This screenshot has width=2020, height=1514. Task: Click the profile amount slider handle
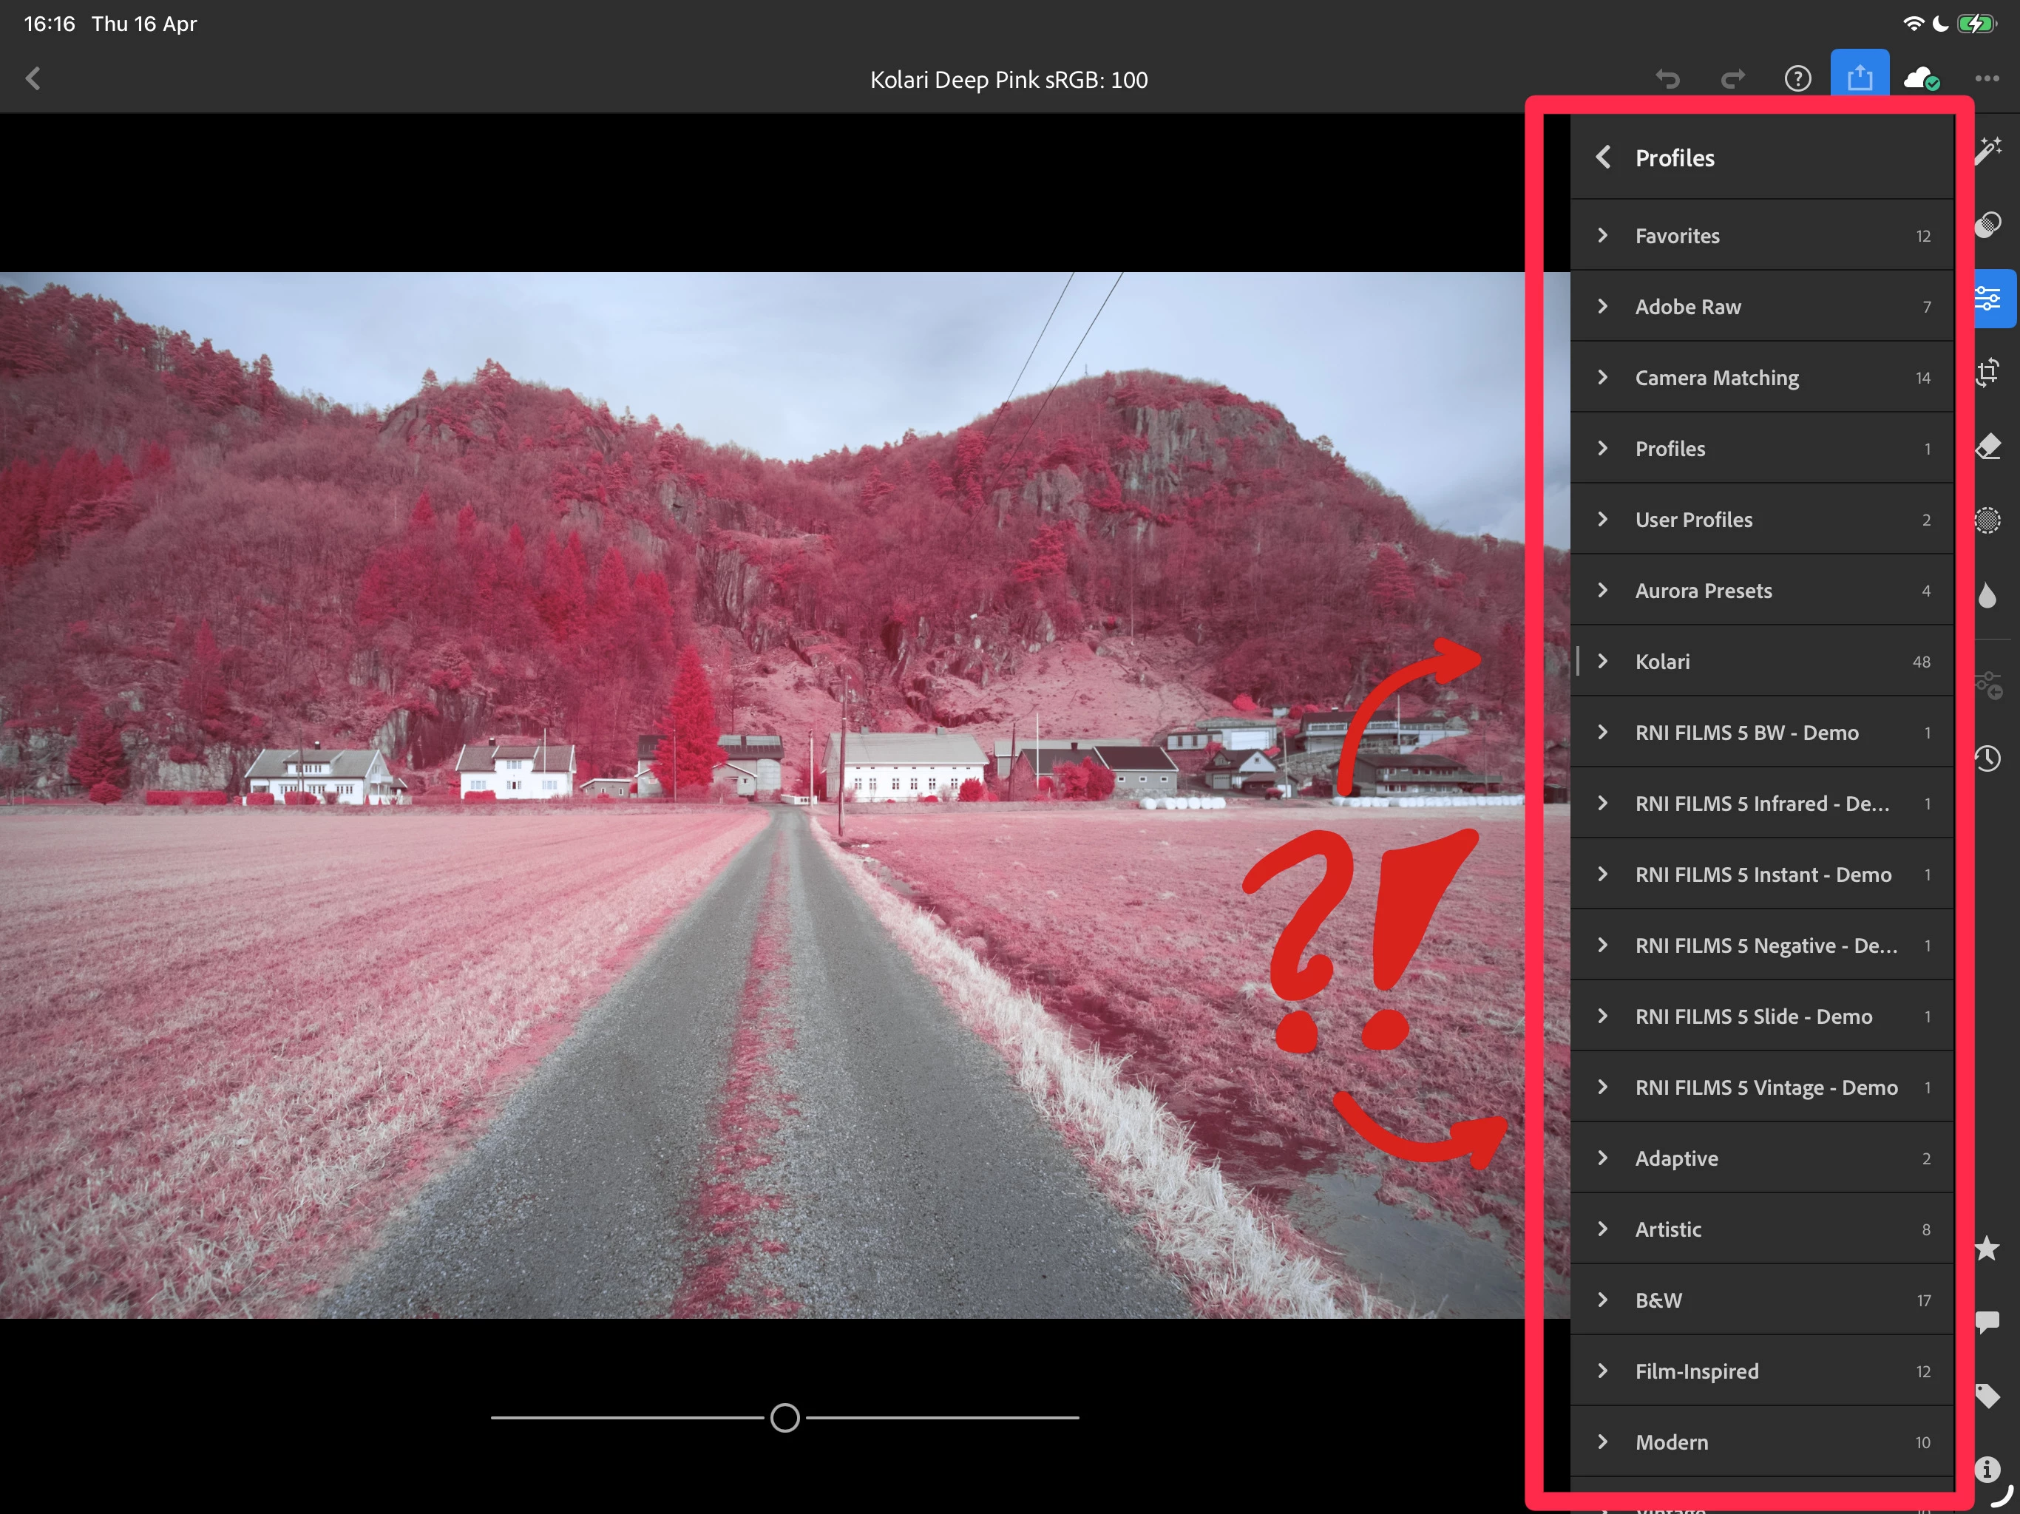pyautogui.click(x=784, y=1418)
